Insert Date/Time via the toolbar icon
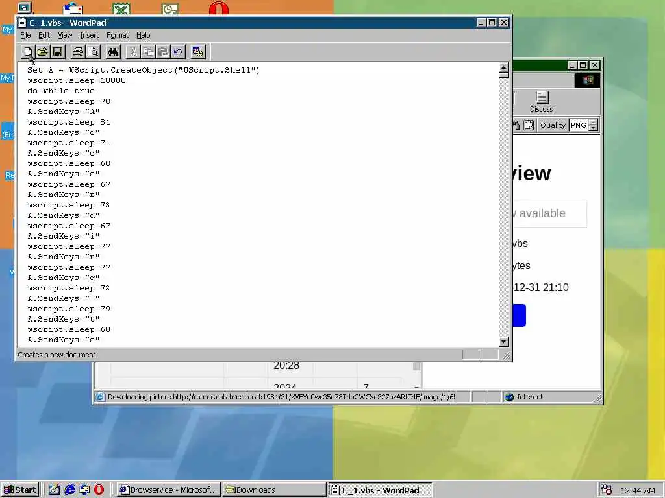The image size is (665, 498). click(197, 52)
